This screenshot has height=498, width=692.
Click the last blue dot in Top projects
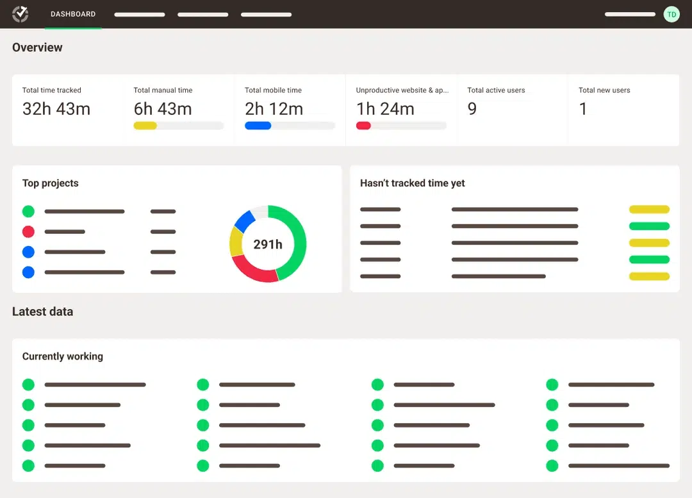pos(28,272)
